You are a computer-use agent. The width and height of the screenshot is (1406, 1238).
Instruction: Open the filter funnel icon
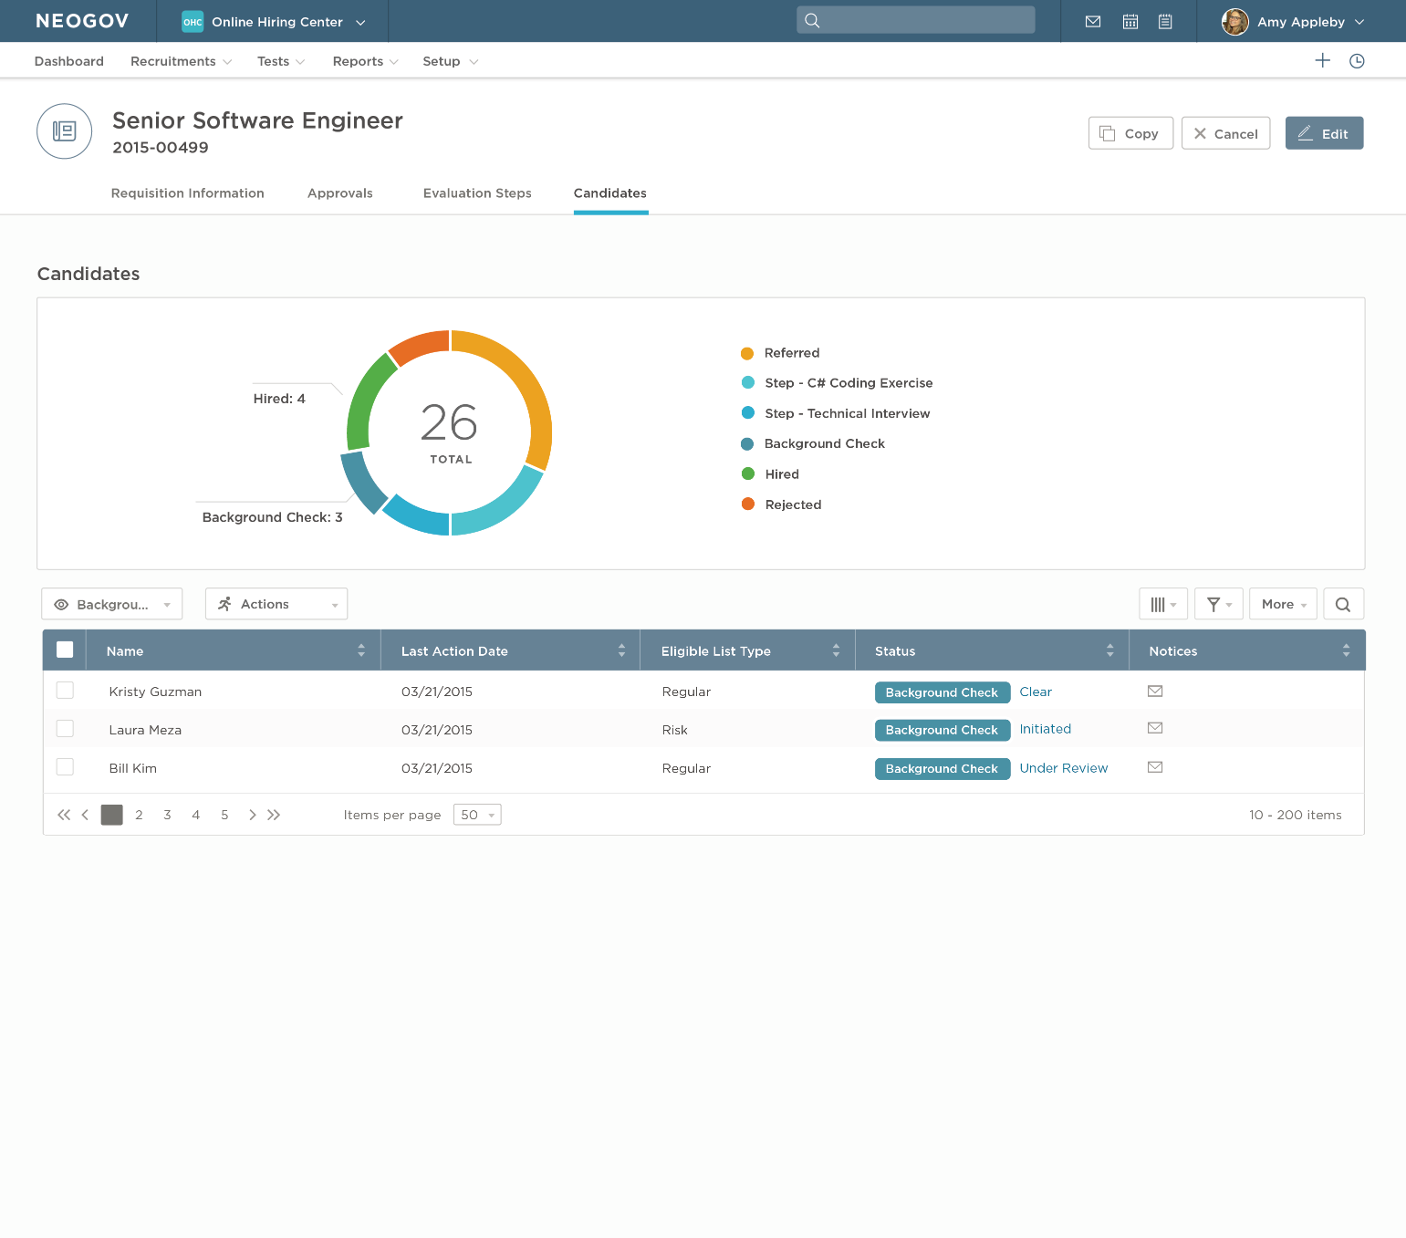click(x=1218, y=604)
